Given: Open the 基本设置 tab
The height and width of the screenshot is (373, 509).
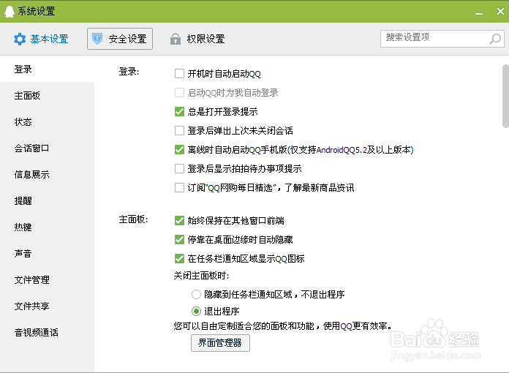Looking at the screenshot, I should [41, 39].
